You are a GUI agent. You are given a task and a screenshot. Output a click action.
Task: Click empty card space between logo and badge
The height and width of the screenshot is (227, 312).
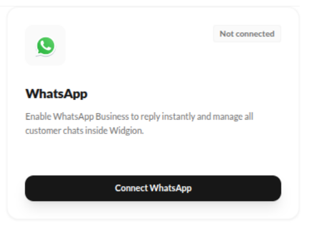click(x=139, y=46)
